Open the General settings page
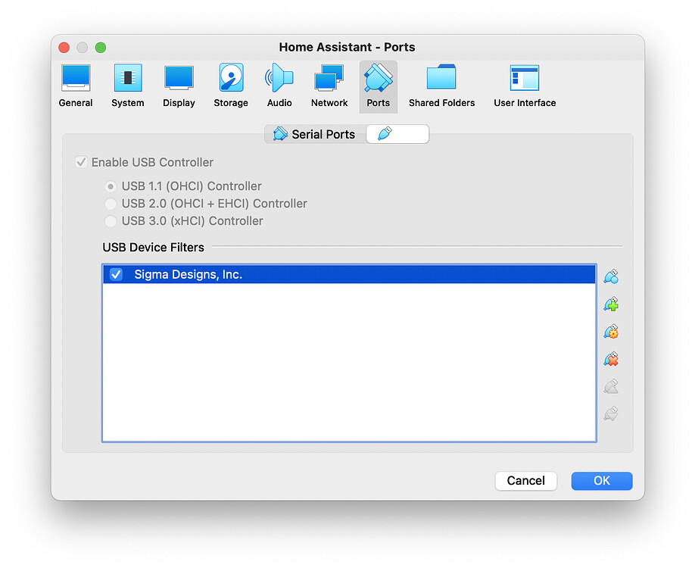 75,83
